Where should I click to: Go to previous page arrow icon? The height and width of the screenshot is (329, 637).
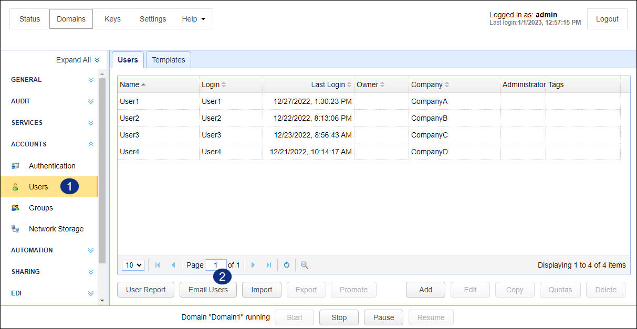tap(173, 265)
